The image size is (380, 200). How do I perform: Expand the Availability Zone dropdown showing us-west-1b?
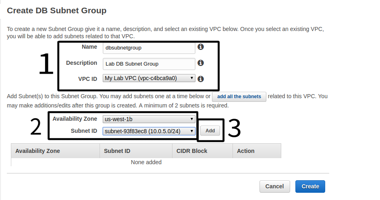149,119
